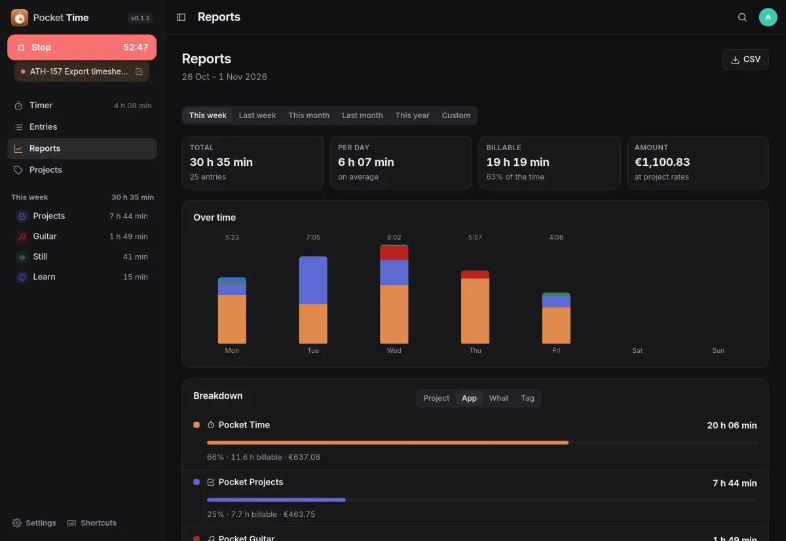Click the Timer stopwatch icon in sidebar
Screen dimensions: 786x541
point(18,106)
